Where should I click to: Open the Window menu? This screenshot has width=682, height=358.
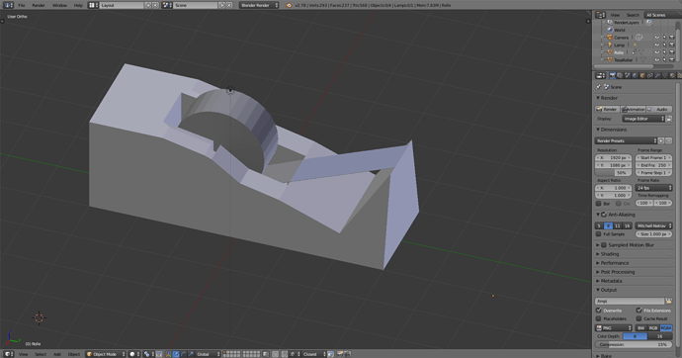tap(59, 5)
